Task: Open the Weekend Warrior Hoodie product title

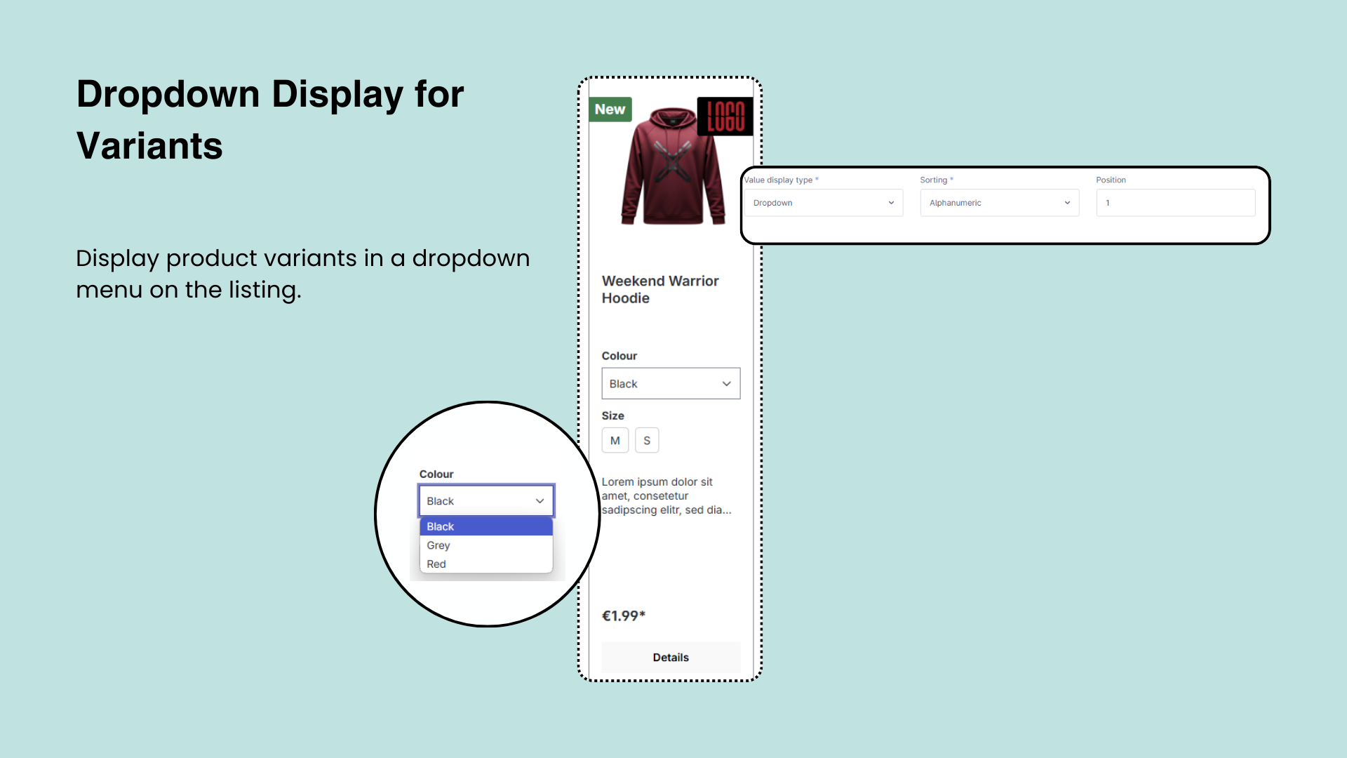Action: (x=660, y=289)
